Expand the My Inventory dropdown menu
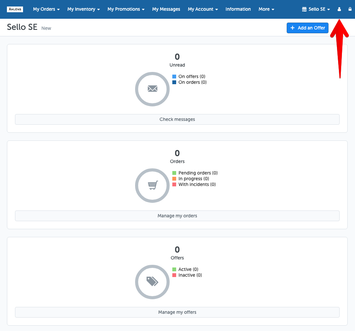This screenshot has height=331, width=355. click(x=84, y=9)
